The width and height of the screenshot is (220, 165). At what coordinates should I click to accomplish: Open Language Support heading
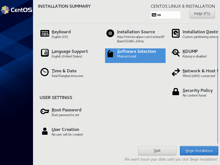click(70, 51)
